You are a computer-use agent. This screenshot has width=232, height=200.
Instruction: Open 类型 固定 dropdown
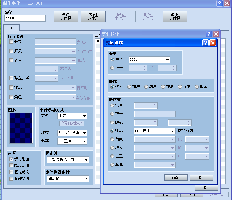pos(72,116)
